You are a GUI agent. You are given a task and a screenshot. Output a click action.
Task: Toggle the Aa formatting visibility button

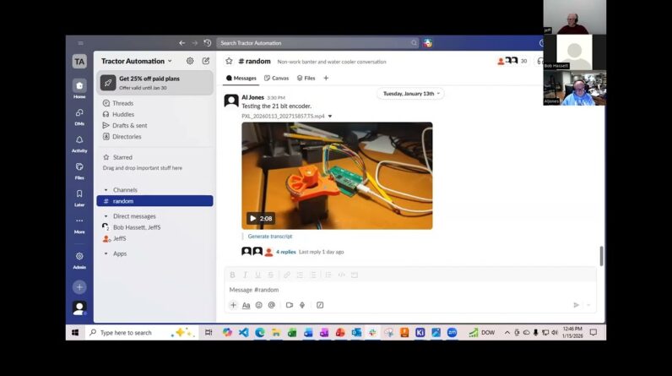247,305
